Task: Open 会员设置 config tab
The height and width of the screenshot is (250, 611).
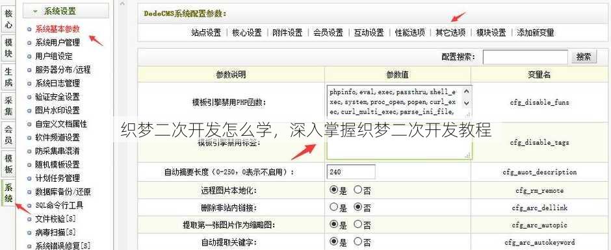Action: [x=328, y=32]
